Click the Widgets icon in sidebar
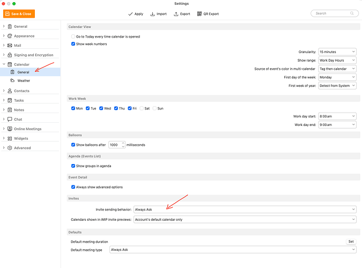Viewport: 362px width, 268px height. [10, 138]
